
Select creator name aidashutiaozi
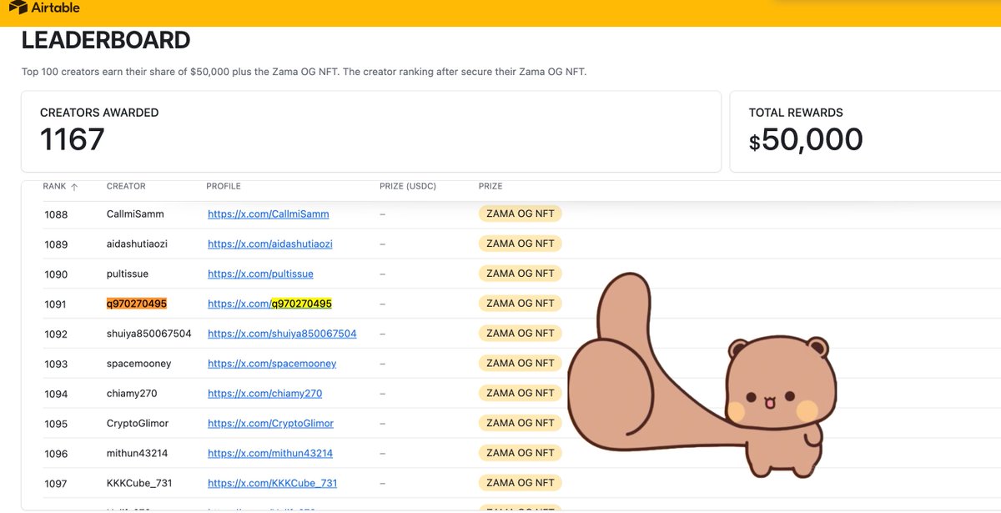138,244
